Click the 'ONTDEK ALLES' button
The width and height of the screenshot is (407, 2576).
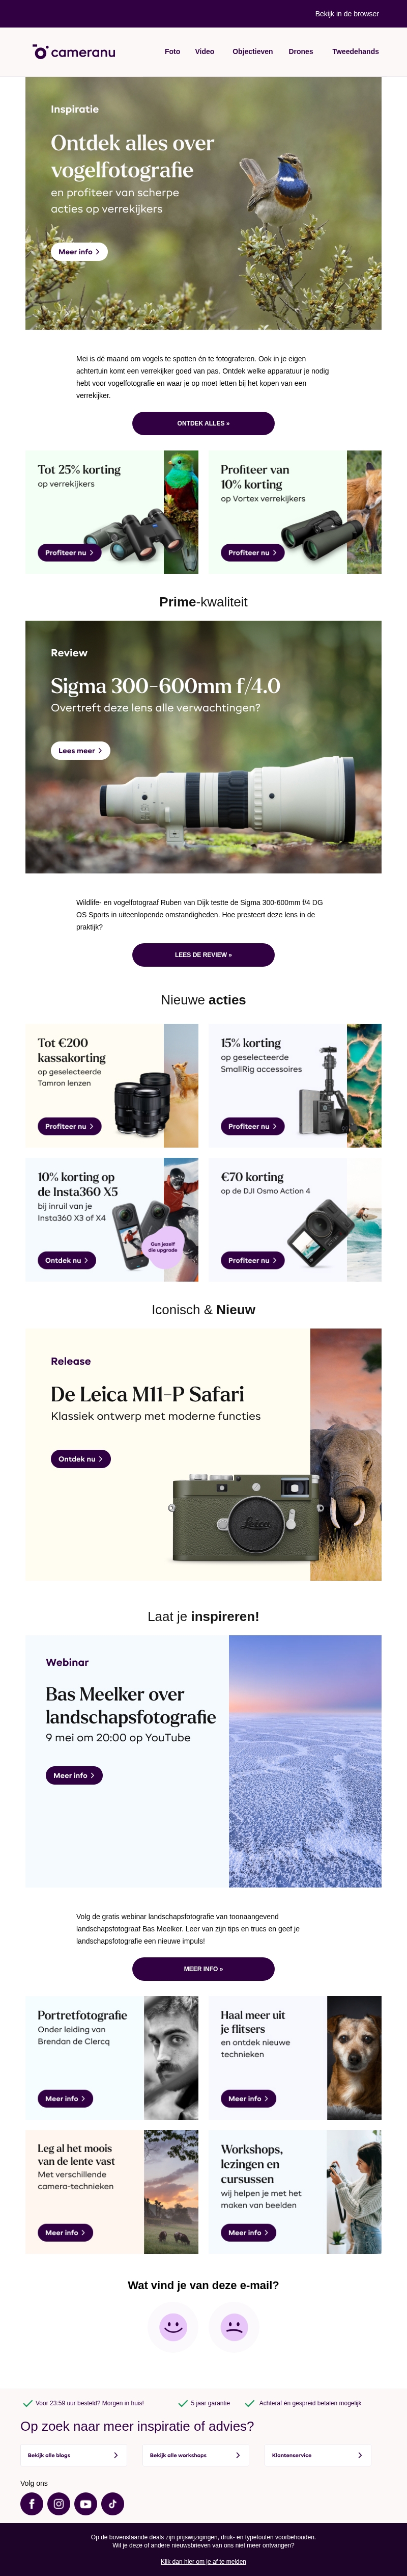203,423
